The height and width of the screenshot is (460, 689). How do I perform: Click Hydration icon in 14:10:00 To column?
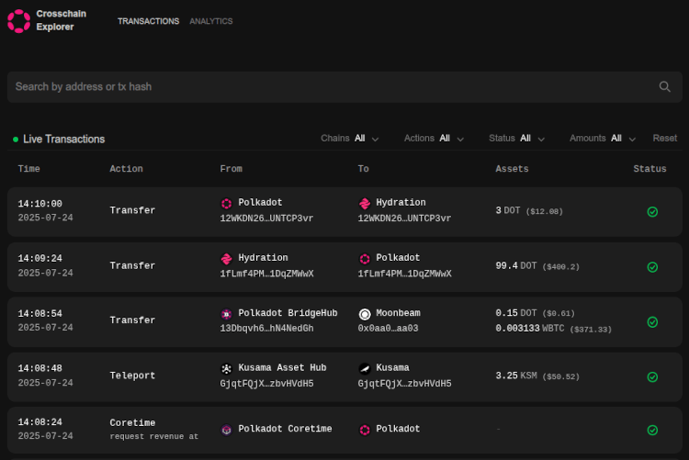(x=365, y=203)
